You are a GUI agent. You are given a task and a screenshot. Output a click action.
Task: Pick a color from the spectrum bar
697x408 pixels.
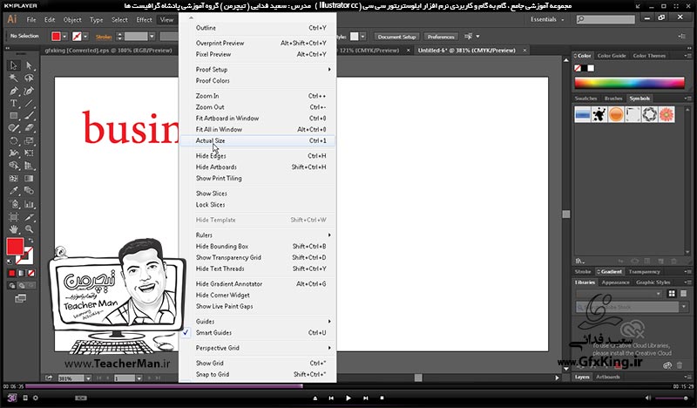(x=629, y=82)
